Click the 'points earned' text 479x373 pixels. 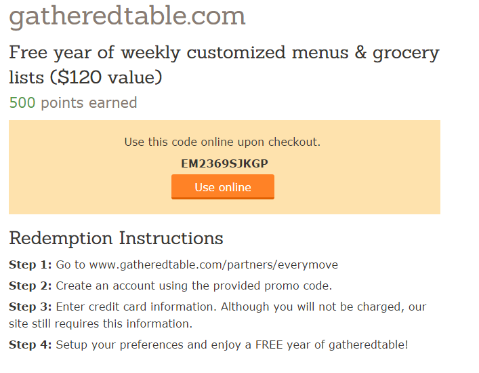point(89,103)
